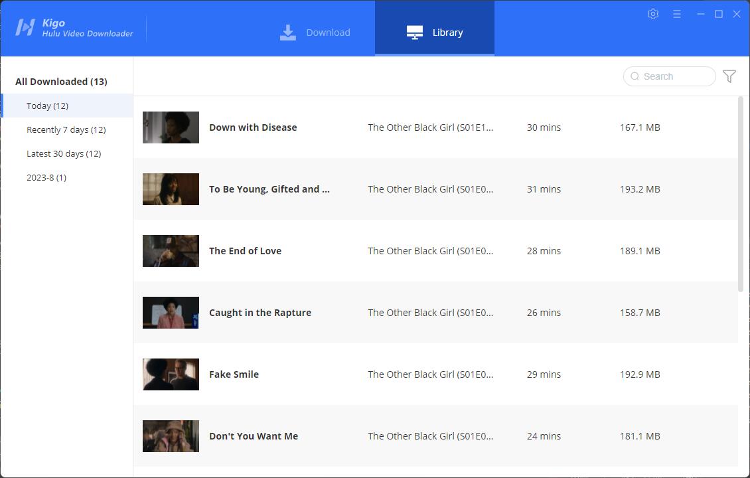
Task: Click '181.1 MB' file size
Action: tap(640, 436)
